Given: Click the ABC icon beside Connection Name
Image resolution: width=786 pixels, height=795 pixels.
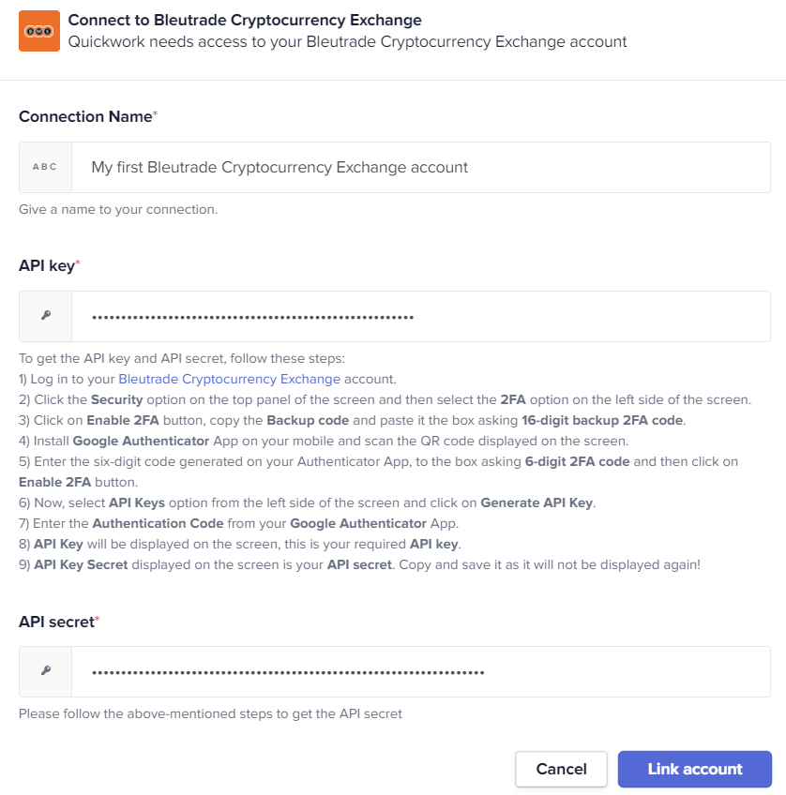Looking at the screenshot, I should click(45, 167).
